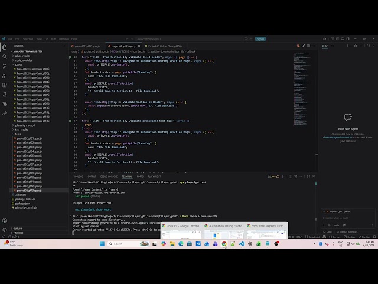Screen dimensions: 378x284
Task: Expand the playwright-report folder
Action: (x=25, y=125)
